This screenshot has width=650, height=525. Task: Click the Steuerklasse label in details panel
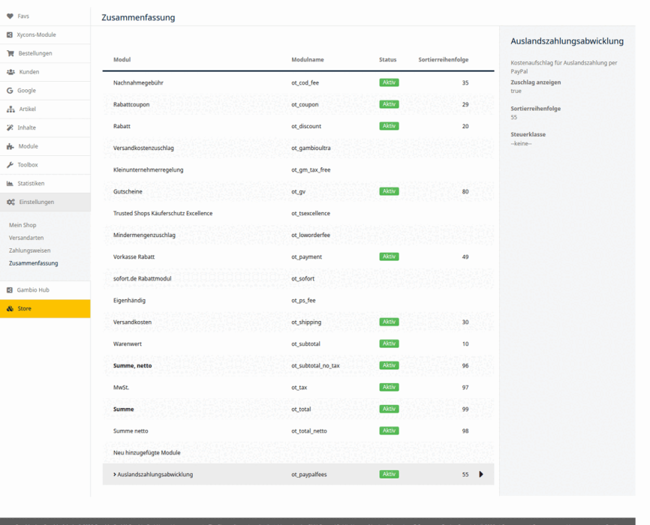(x=528, y=135)
